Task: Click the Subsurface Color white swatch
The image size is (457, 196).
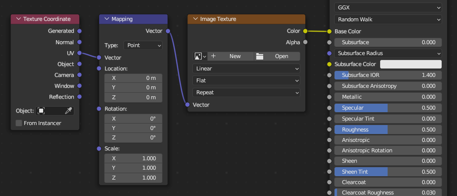Action: [x=411, y=64]
